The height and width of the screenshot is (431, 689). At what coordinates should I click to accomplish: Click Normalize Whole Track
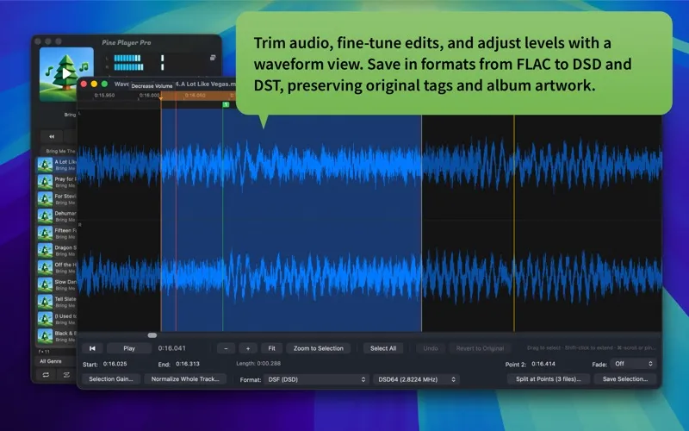185,378
